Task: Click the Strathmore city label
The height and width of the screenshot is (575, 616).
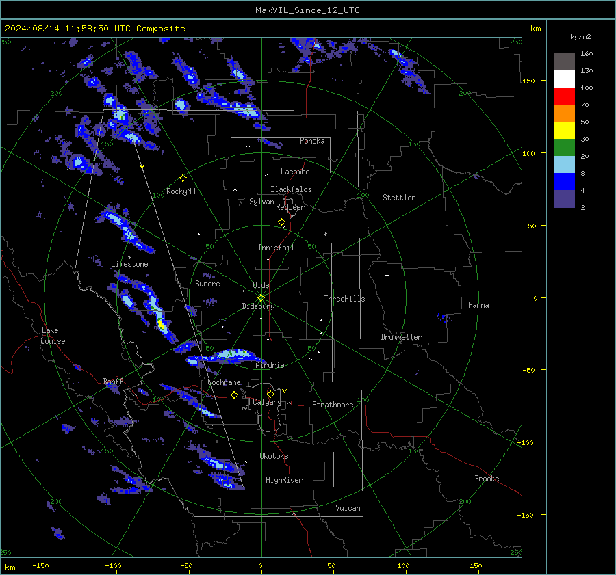Action: click(333, 405)
